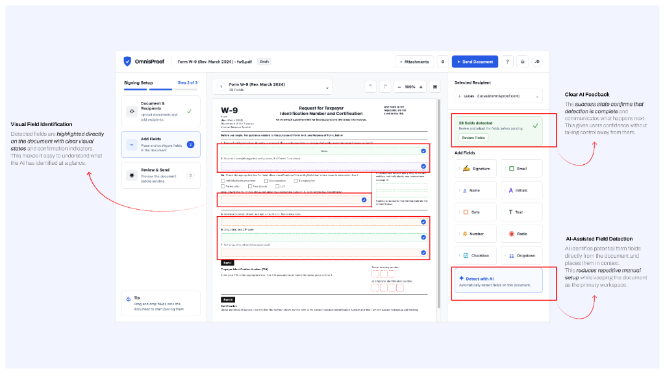
Task: Zoom out with the minus button
Action: tap(399, 87)
